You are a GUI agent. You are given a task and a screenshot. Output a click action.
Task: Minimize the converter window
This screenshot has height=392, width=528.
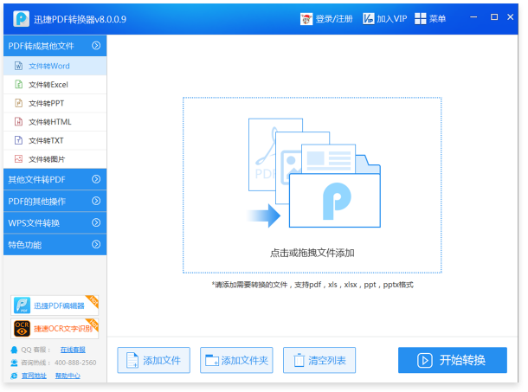click(x=473, y=16)
